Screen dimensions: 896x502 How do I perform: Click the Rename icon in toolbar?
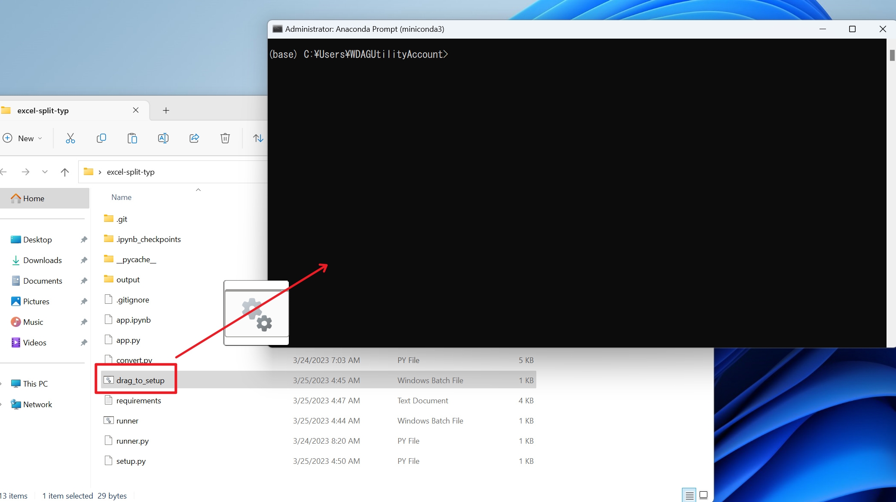(x=163, y=138)
